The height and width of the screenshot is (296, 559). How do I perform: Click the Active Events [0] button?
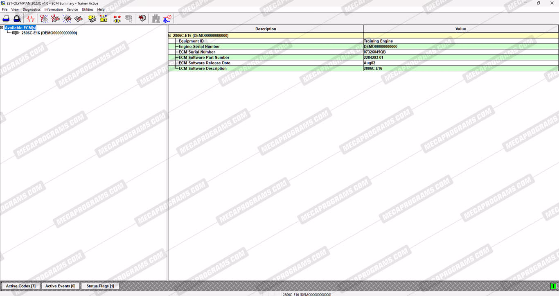coord(60,286)
